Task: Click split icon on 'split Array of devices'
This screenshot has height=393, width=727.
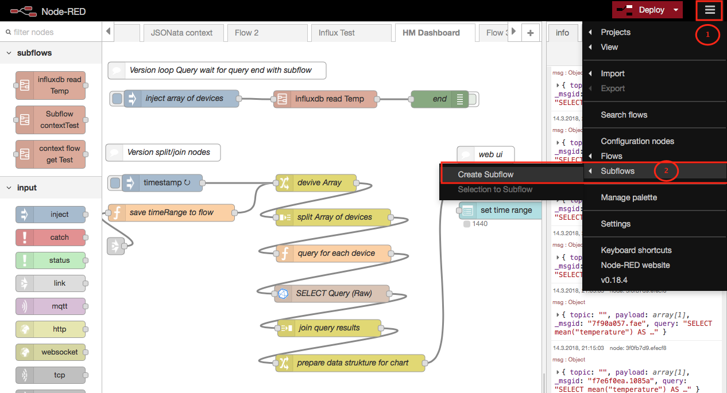Action: [284, 217]
